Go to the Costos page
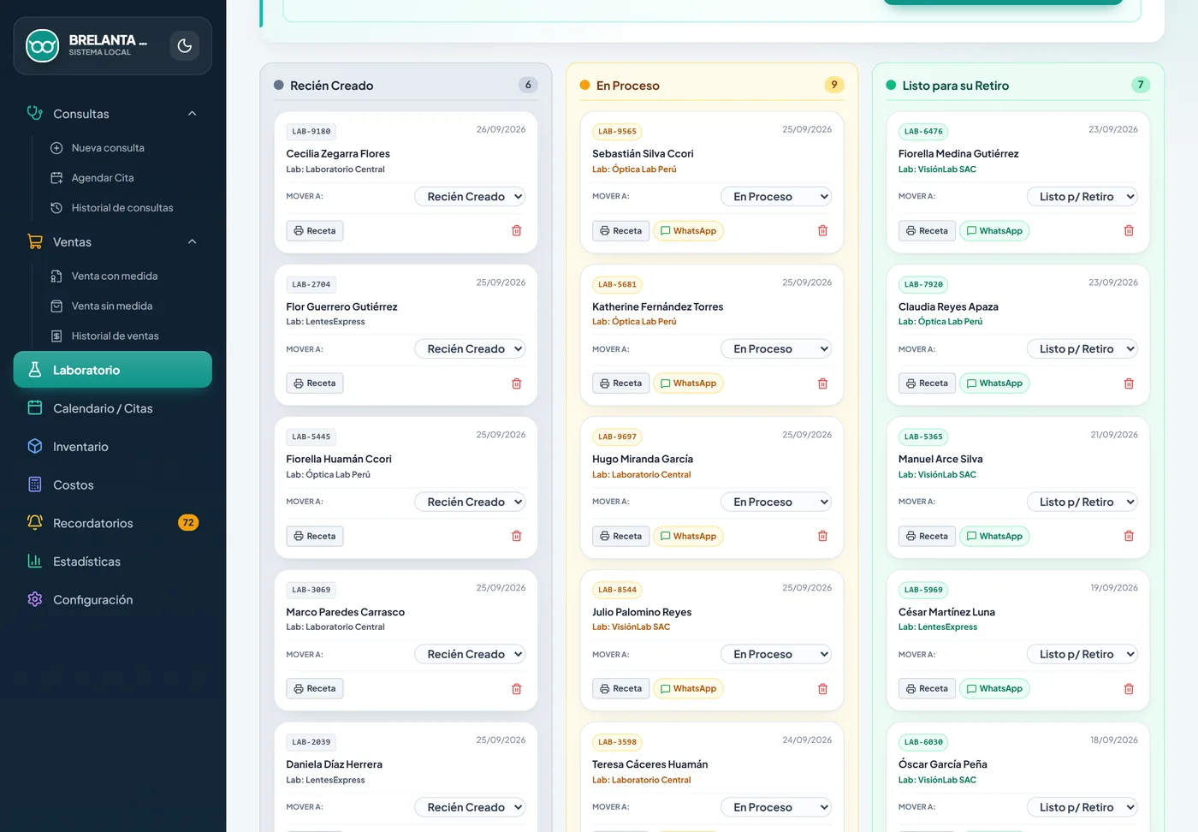Image resolution: width=1198 pixels, height=832 pixels. click(x=113, y=485)
